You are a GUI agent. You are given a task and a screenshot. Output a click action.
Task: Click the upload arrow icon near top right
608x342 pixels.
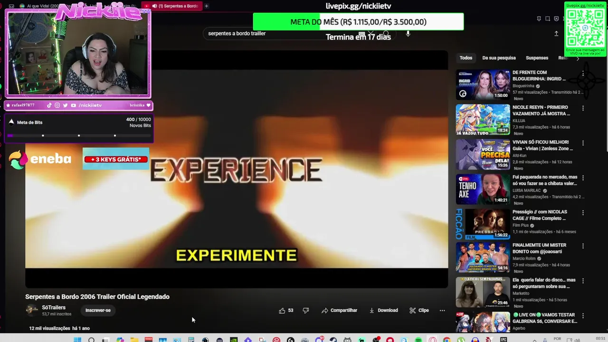(x=556, y=33)
